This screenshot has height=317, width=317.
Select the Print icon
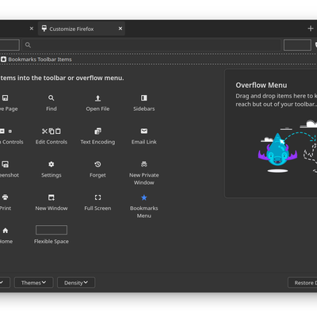click(5, 197)
